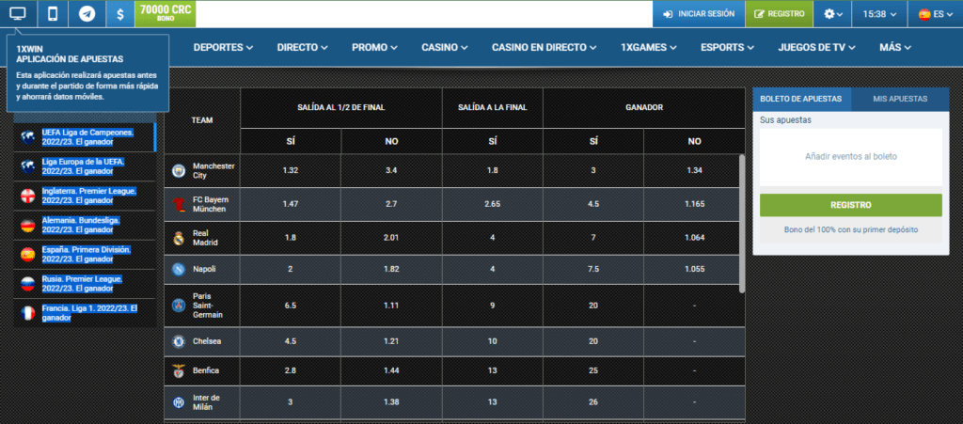Pick Manchester City 1.32 semifinal odds
Viewport: 963px width, 424px height.
pos(290,170)
